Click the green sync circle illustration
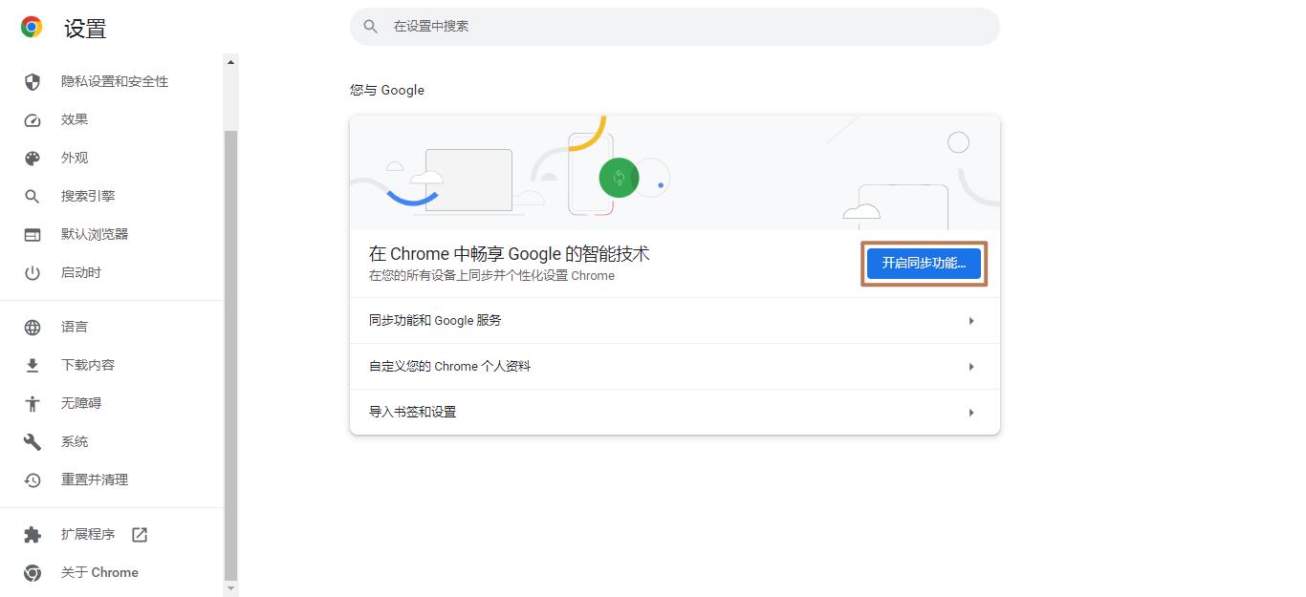The height and width of the screenshot is (597, 1306). (x=619, y=178)
